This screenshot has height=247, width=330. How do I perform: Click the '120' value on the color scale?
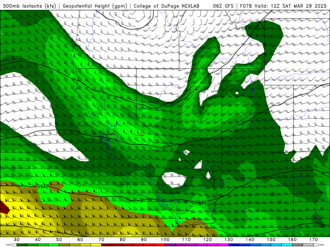[207, 240]
